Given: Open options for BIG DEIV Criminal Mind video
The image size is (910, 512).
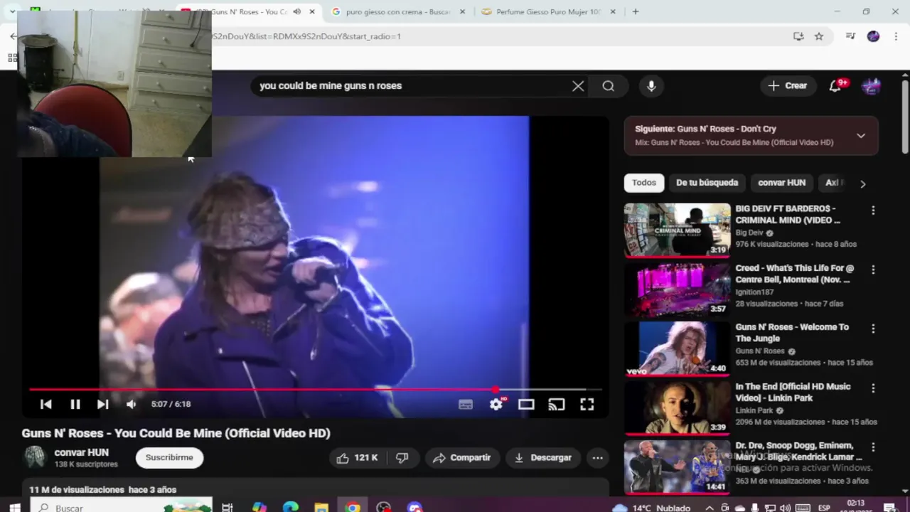Looking at the screenshot, I should [873, 210].
